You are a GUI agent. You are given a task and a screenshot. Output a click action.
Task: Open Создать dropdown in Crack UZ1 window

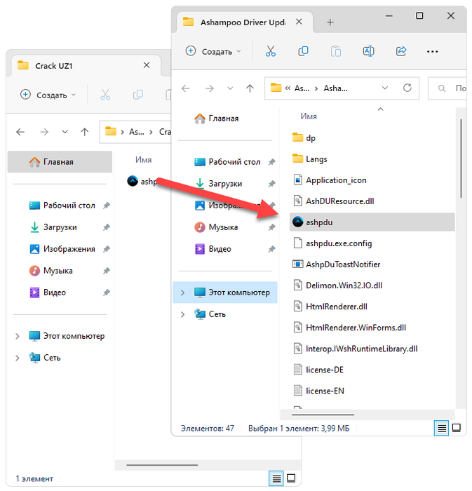[48, 95]
